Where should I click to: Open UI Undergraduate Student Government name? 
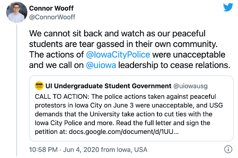108,85
